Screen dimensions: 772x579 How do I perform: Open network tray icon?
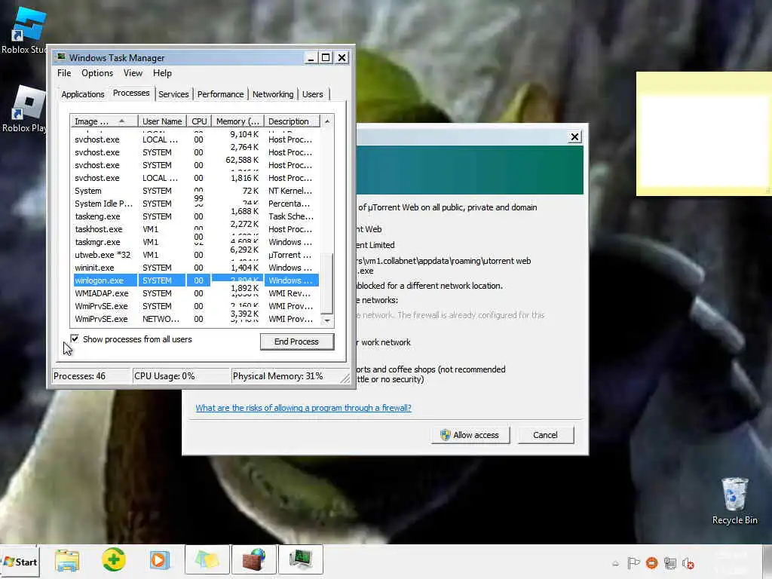pyautogui.click(x=669, y=562)
